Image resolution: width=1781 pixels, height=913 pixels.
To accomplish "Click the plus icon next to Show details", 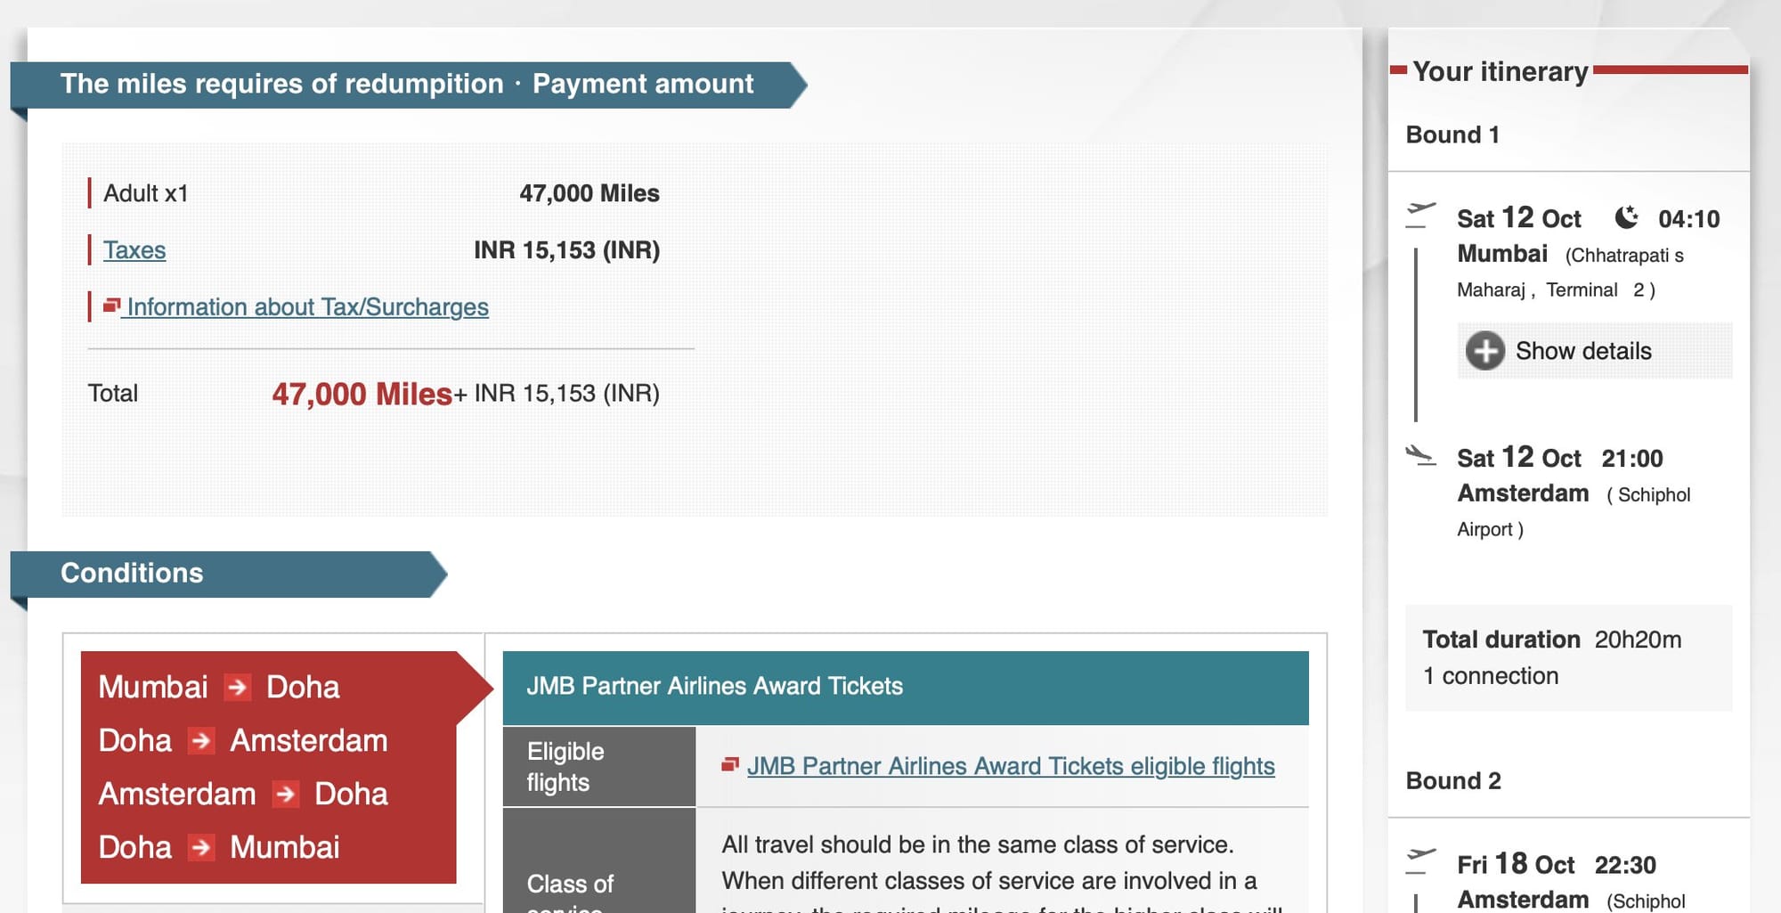I will click(x=1485, y=351).
